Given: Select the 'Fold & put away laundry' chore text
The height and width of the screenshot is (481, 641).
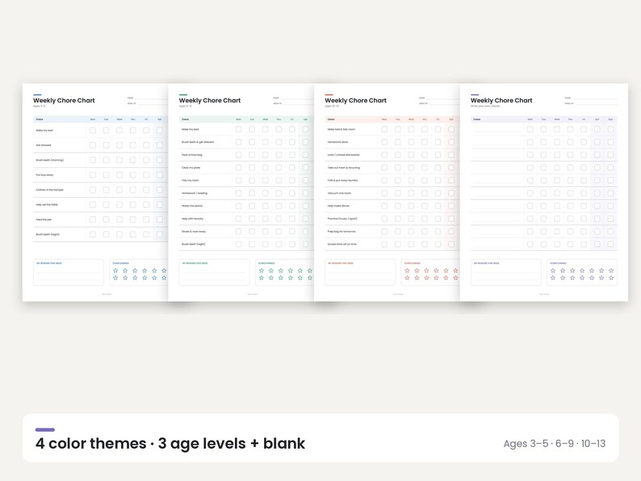Looking at the screenshot, I should (342, 180).
